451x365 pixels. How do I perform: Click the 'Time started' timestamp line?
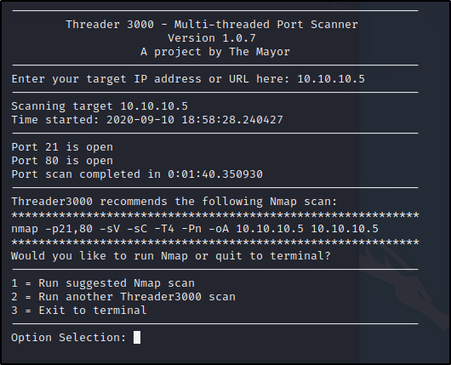coord(147,120)
